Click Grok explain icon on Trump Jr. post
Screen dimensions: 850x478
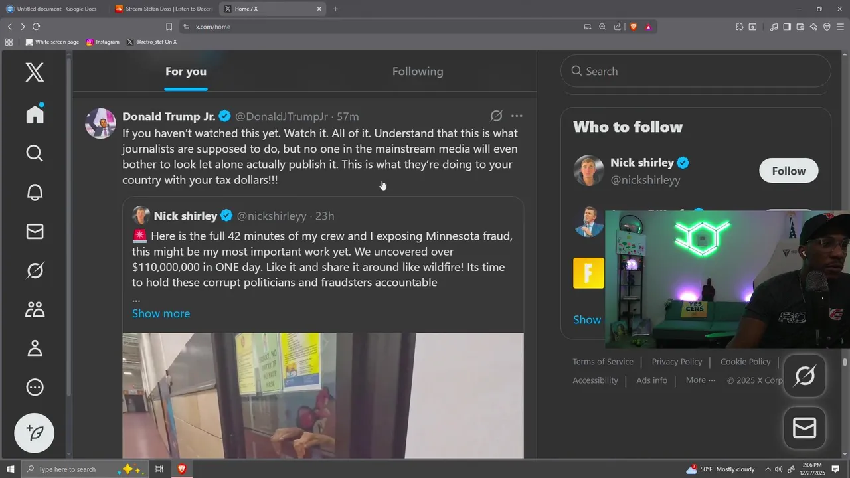click(496, 116)
